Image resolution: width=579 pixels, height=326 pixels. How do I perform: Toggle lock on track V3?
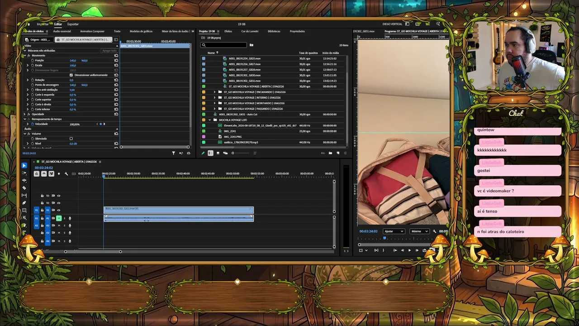tap(42, 196)
